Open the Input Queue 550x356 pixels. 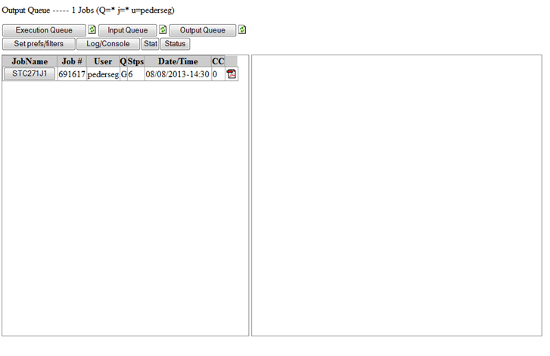(x=128, y=30)
